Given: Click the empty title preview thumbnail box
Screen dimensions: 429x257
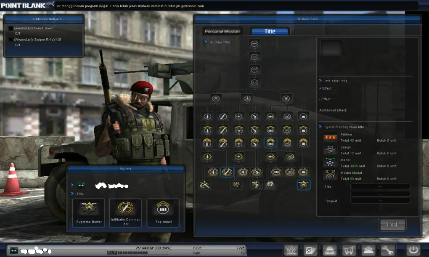Looking at the screenshot, I should (x=331, y=48).
